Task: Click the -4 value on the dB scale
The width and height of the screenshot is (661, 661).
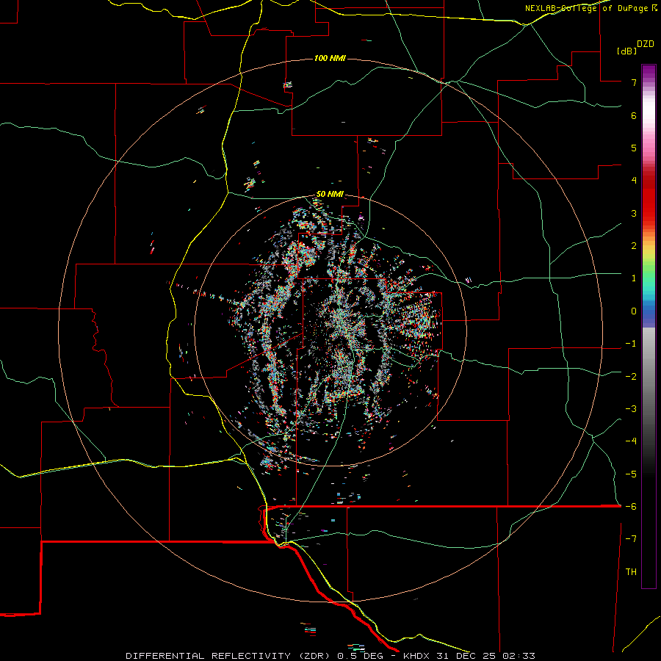Action: 631,441
